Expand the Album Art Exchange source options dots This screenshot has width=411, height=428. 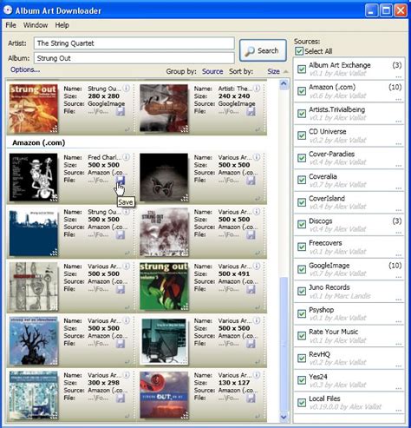399,77
